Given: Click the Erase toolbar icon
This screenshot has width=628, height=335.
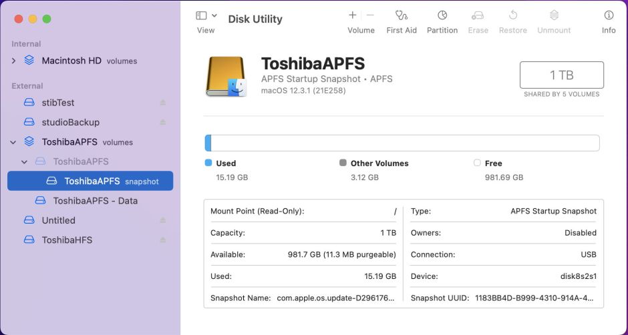Looking at the screenshot, I should coord(478,15).
